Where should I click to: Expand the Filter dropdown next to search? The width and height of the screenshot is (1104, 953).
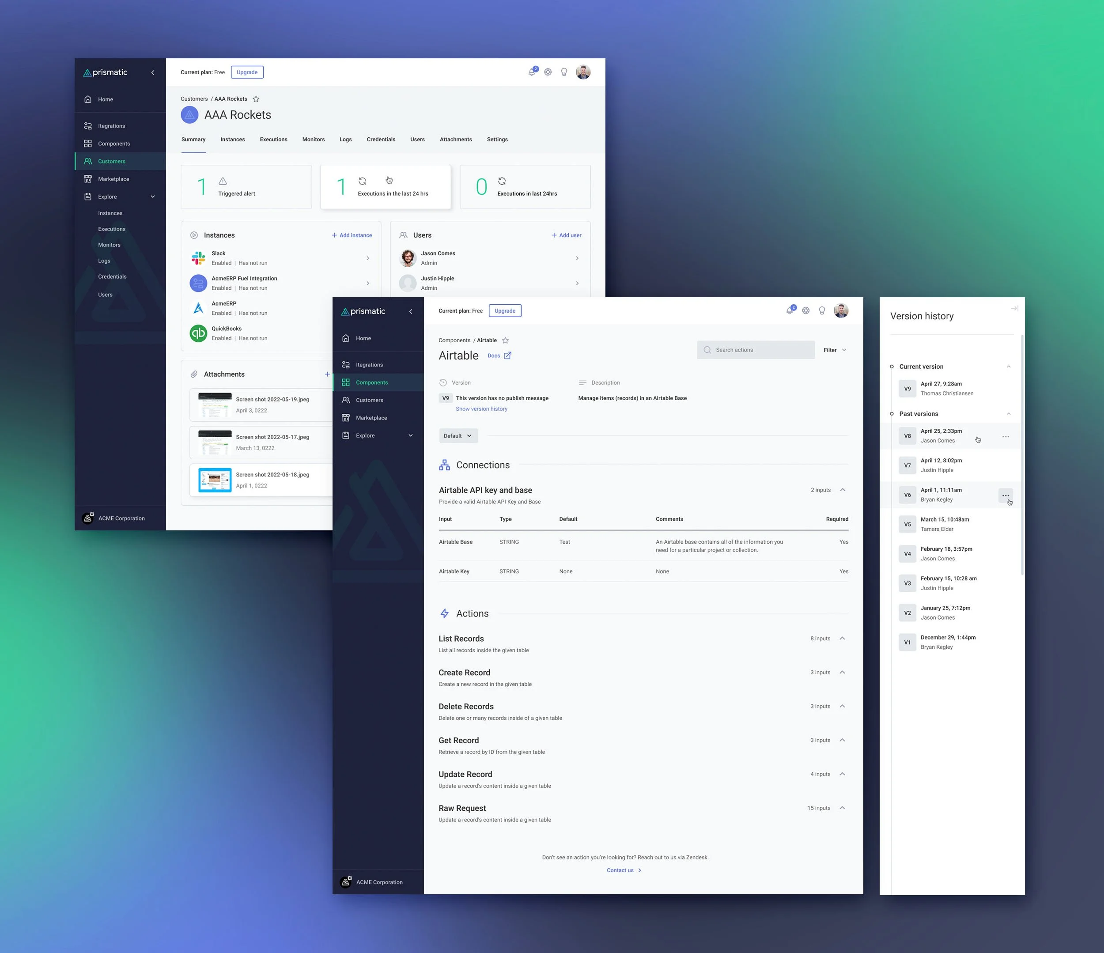tap(834, 349)
